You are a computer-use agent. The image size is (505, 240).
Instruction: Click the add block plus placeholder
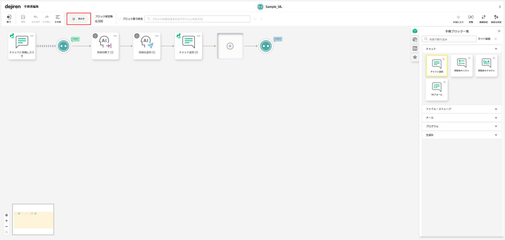coord(230,46)
